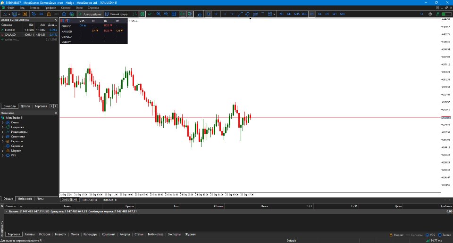Click Тестер button in bottom bar

(x=445, y=235)
